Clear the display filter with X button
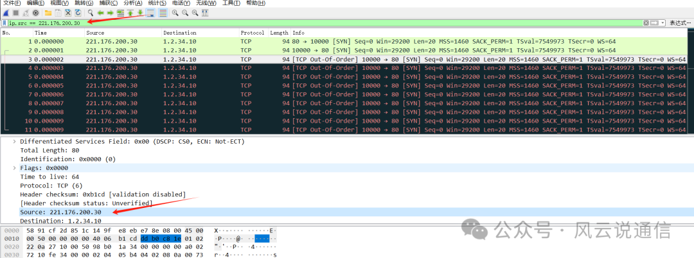This screenshot has height=258, width=694. click(x=646, y=23)
